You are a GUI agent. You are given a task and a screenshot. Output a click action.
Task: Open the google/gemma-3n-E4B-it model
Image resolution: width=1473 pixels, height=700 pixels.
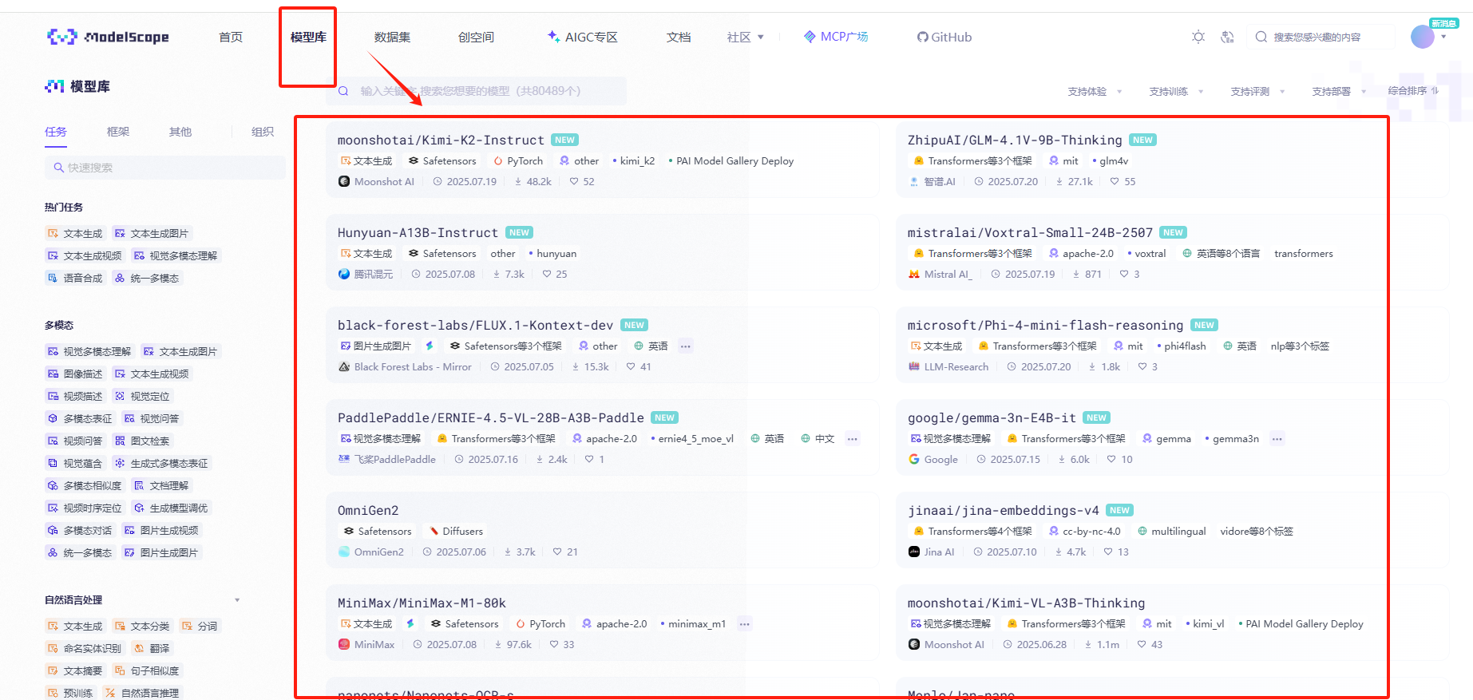tap(992, 417)
